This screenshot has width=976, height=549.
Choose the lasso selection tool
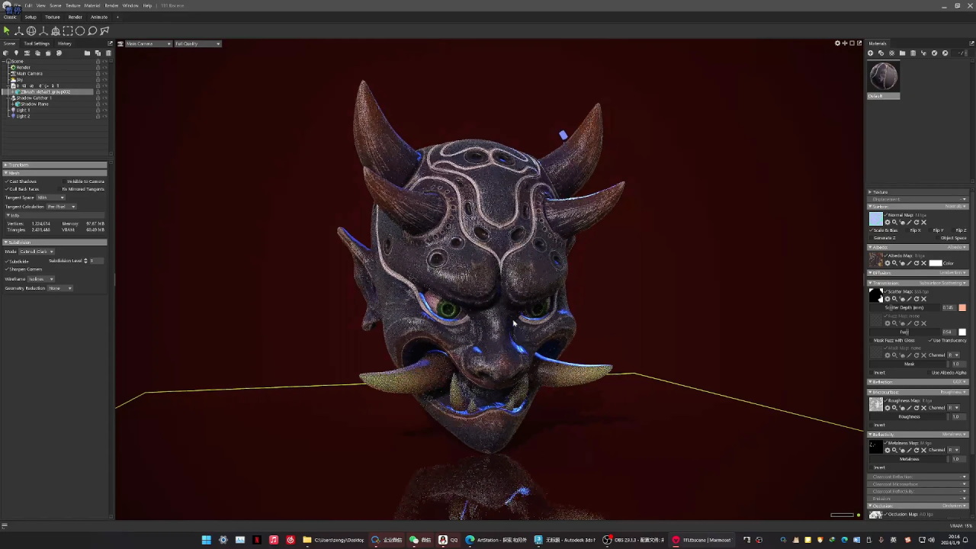point(92,31)
